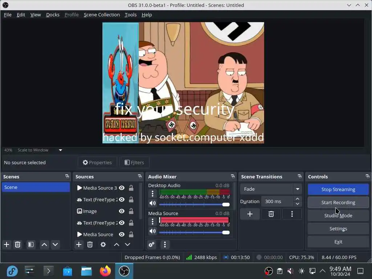Move scene up with arrow

(44, 244)
